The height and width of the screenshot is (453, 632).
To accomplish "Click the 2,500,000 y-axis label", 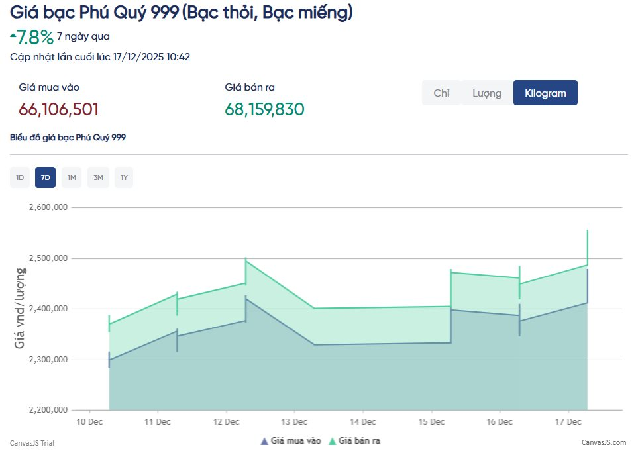I will pos(48,258).
